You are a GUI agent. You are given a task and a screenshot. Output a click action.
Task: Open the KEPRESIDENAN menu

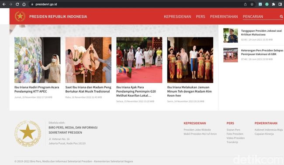pyautogui.click(x=177, y=17)
